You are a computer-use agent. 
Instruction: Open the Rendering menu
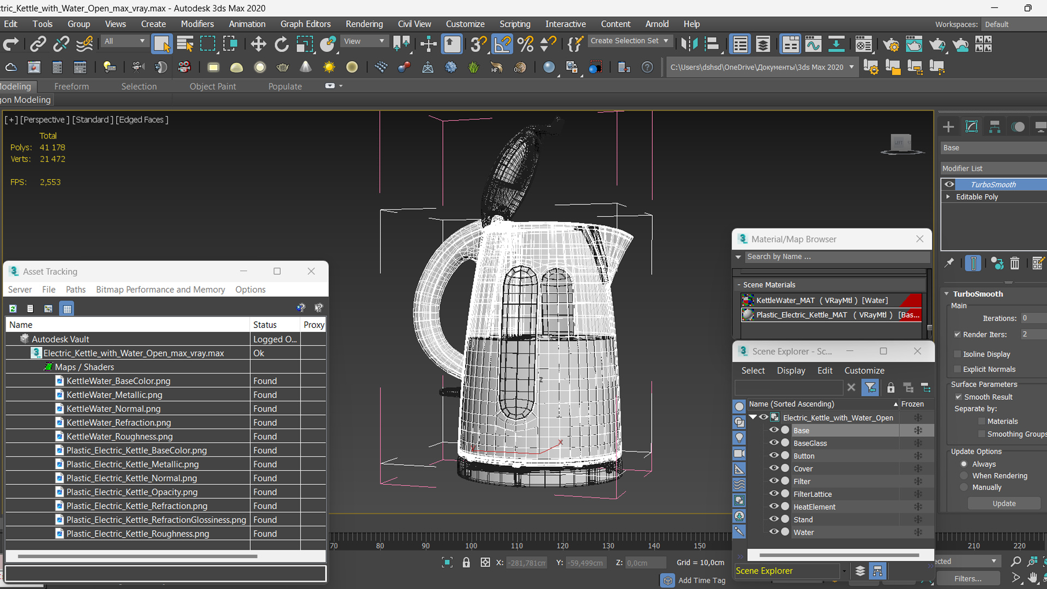(x=364, y=24)
